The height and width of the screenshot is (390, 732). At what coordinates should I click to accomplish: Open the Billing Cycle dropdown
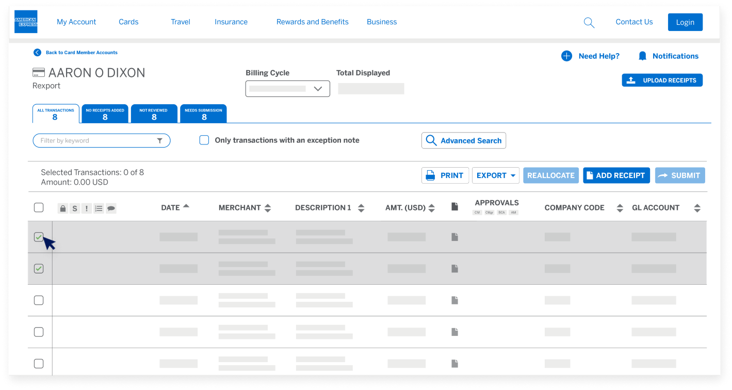(287, 89)
